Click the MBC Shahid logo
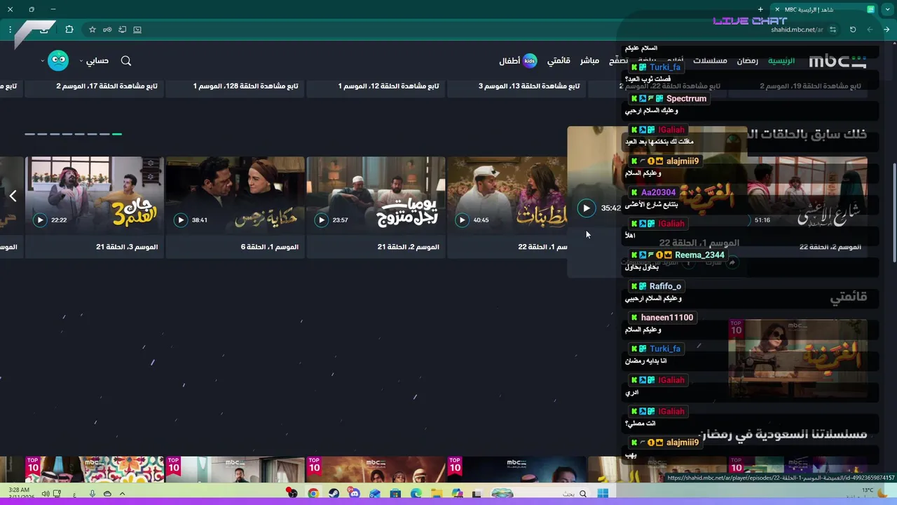Screen dimensions: 897x505 (837, 61)
